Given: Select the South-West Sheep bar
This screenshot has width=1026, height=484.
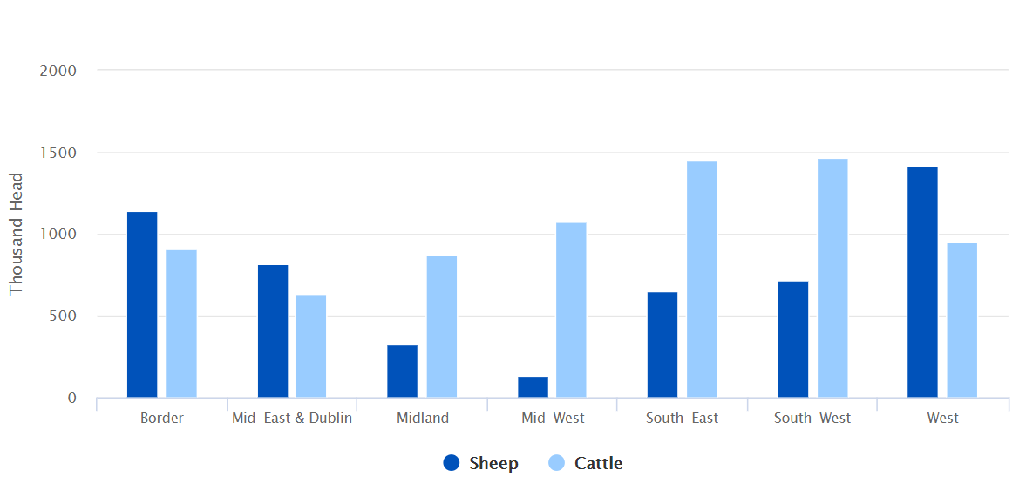Looking at the screenshot, I should pyautogui.click(x=792, y=339).
